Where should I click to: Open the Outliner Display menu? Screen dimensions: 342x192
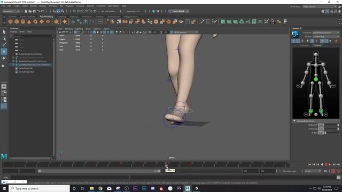13,32
